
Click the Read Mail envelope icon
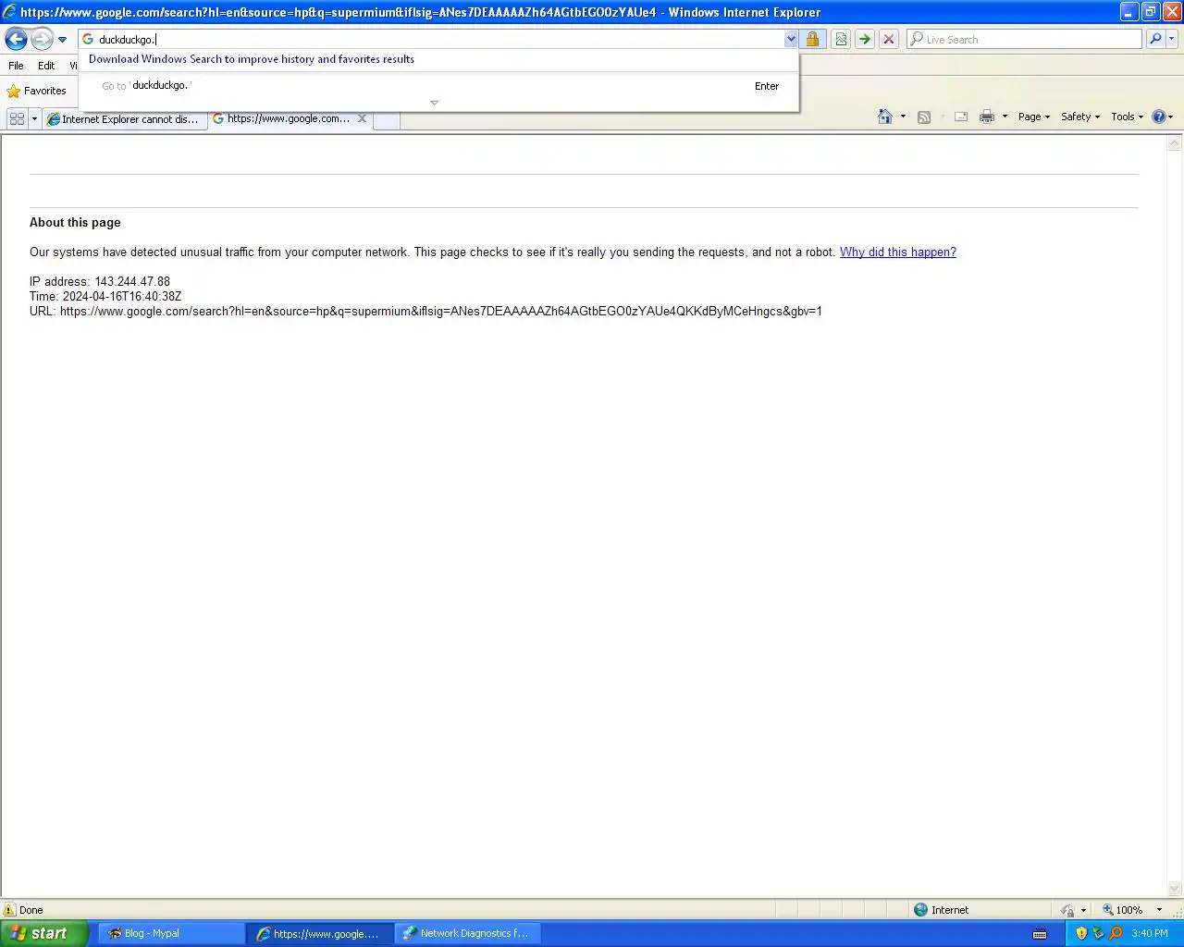tap(961, 117)
